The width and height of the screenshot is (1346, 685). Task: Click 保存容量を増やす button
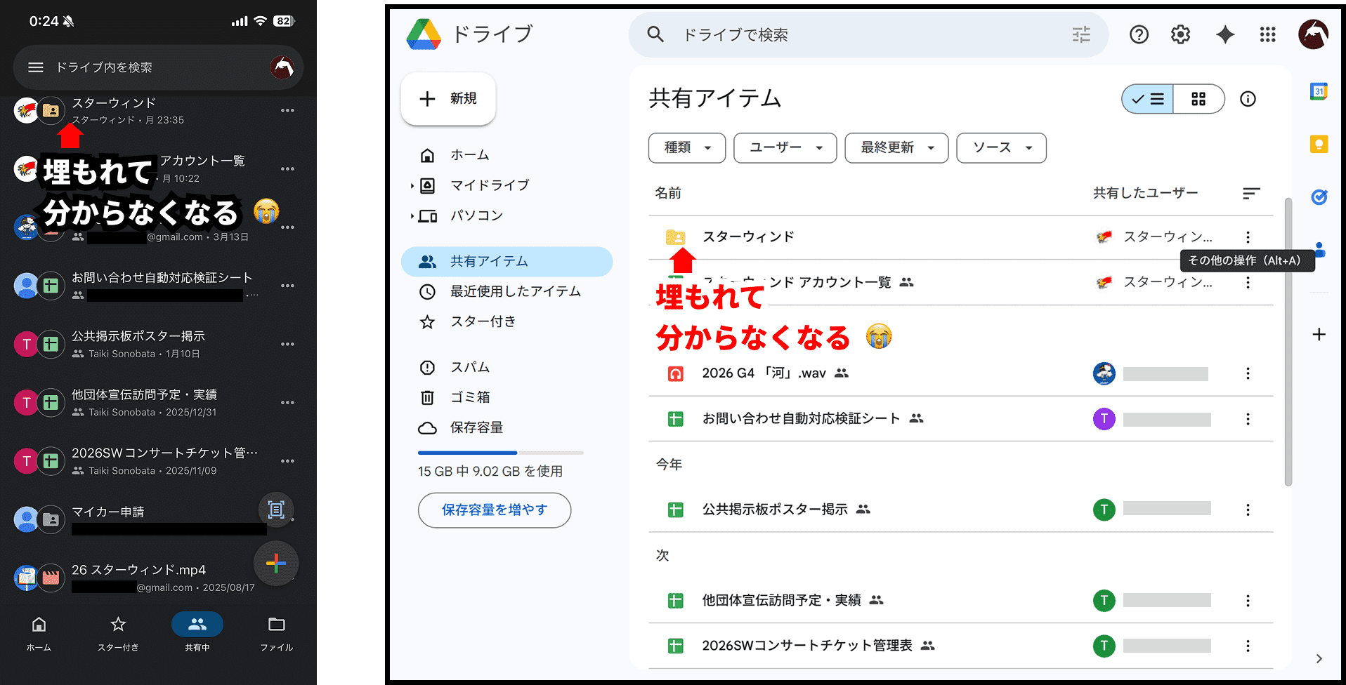tap(494, 510)
